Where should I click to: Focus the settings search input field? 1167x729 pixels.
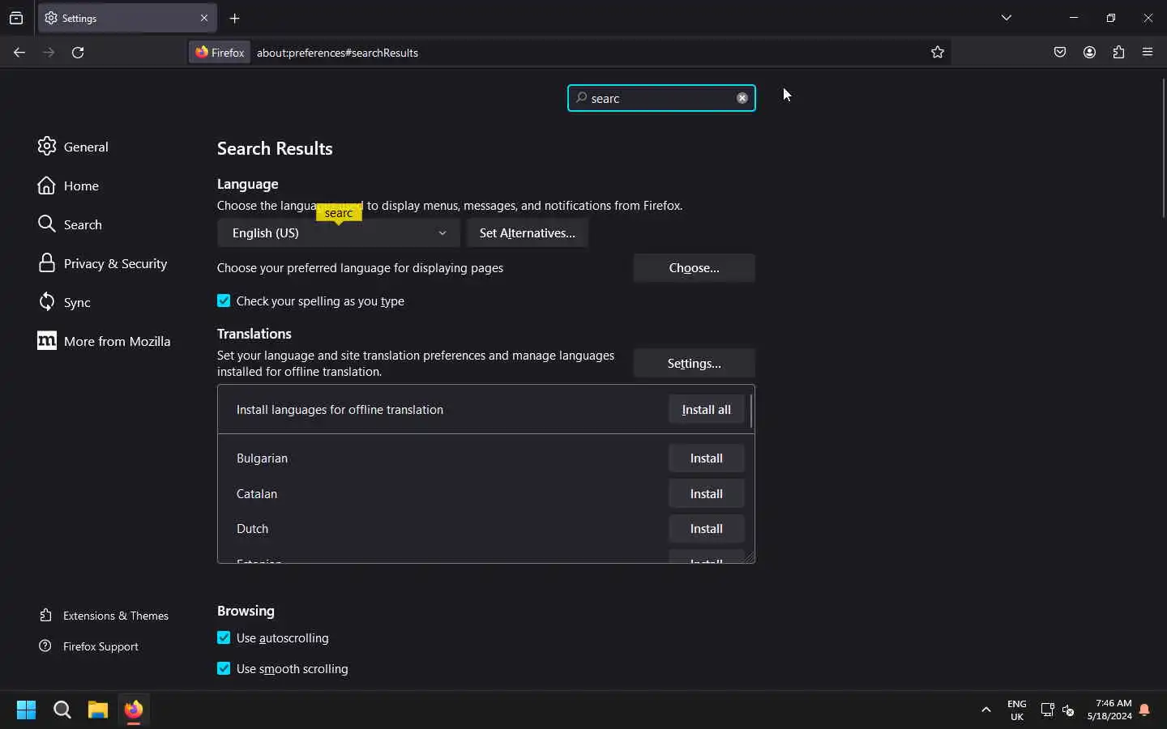click(658, 99)
